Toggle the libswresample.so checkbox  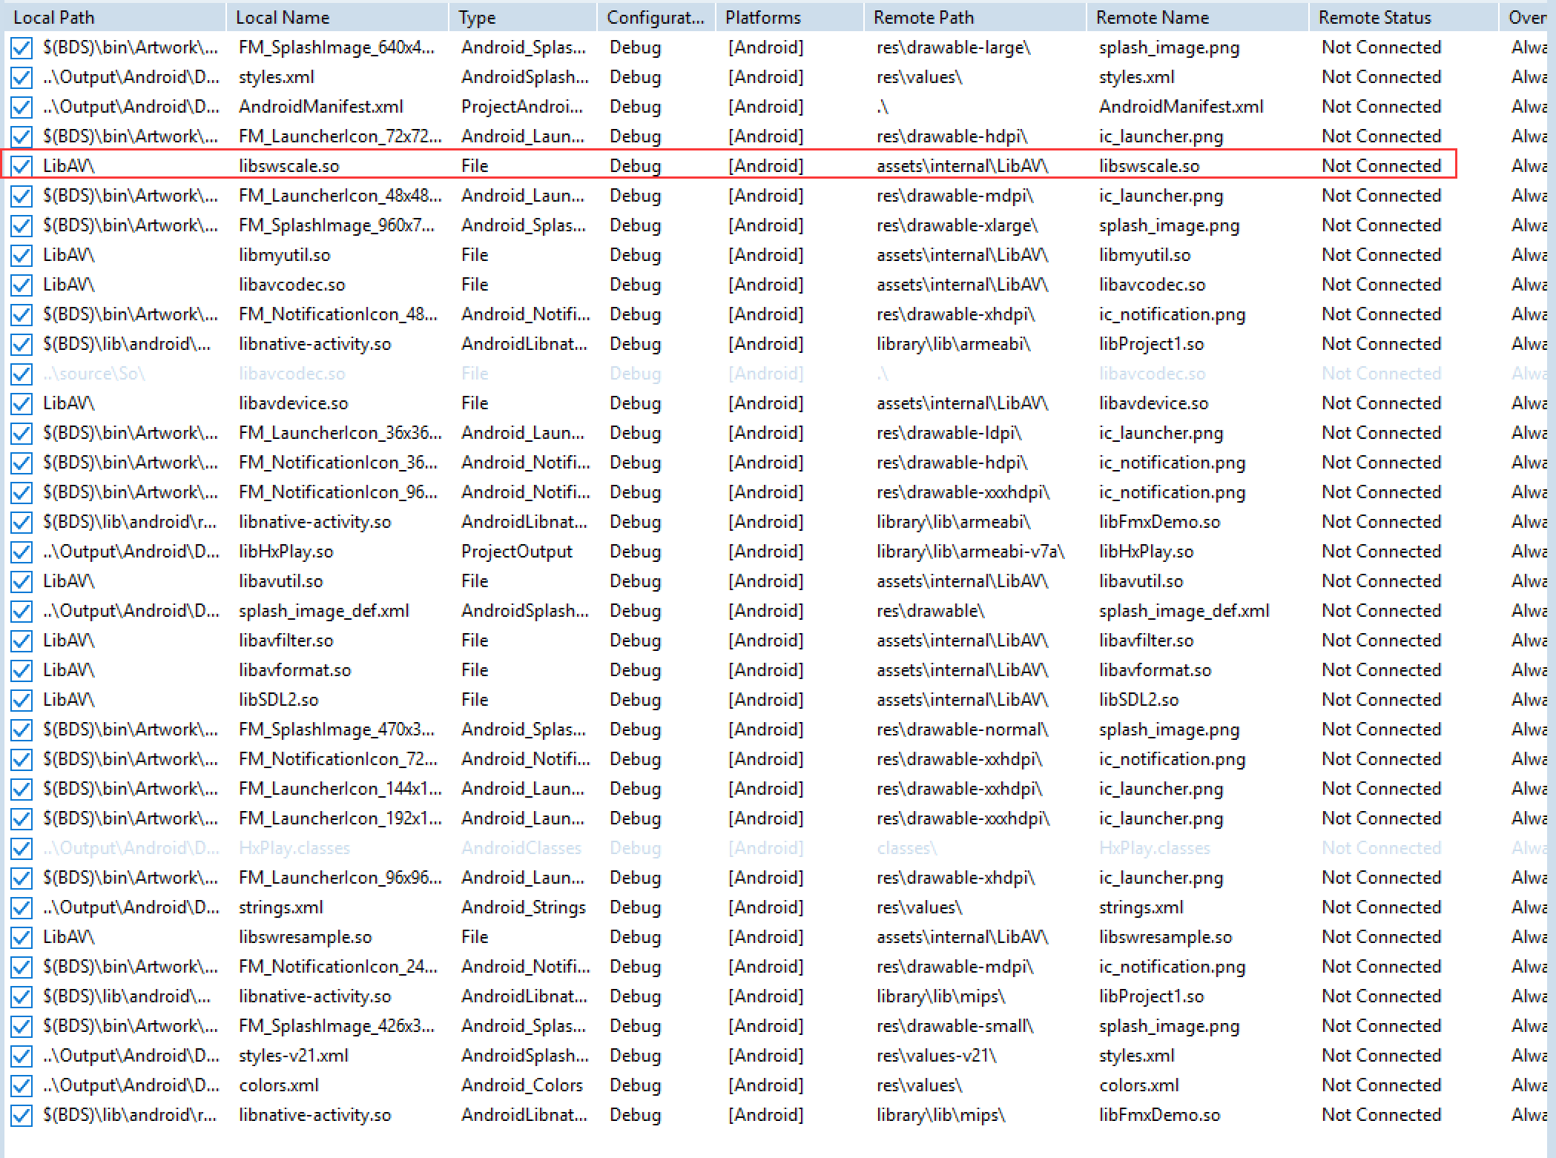tap(21, 936)
